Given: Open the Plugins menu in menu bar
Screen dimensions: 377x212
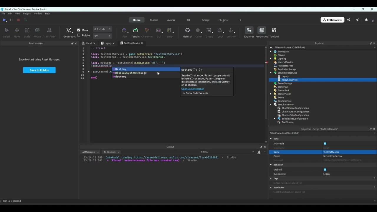Looking at the screenshot, I should 27,14.
